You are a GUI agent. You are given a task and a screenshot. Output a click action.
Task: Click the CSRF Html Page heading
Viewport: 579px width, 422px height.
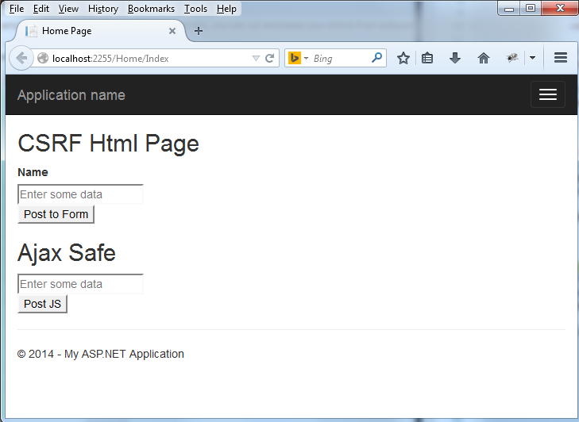108,144
